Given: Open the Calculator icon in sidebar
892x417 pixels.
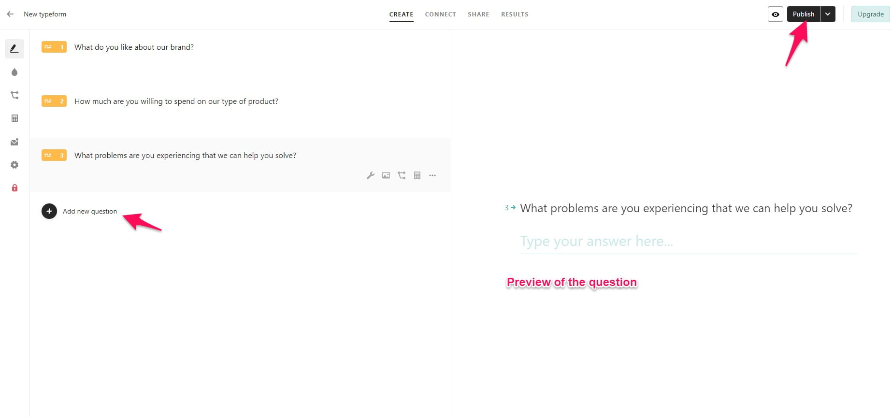Looking at the screenshot, I should (x=14, y=118).
